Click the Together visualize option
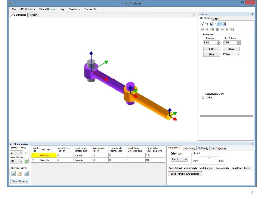Screen dimensions: 269x202 (236, 168)
